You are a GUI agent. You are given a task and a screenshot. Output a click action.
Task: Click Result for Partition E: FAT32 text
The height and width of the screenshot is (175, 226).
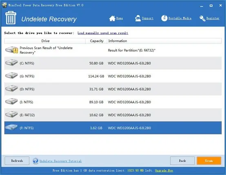coord(132,50)
